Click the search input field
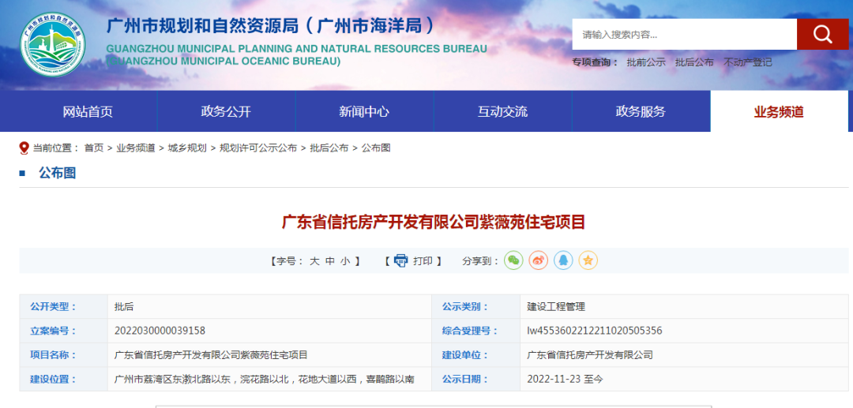853x408 pixels. coord(684,34)
